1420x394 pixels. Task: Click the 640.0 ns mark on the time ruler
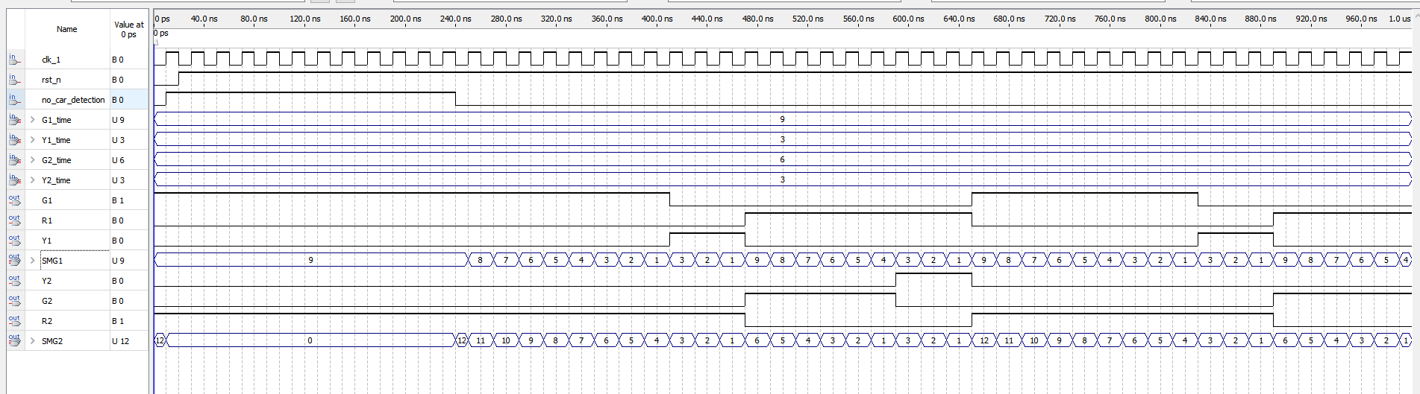(x=959, y=19)
